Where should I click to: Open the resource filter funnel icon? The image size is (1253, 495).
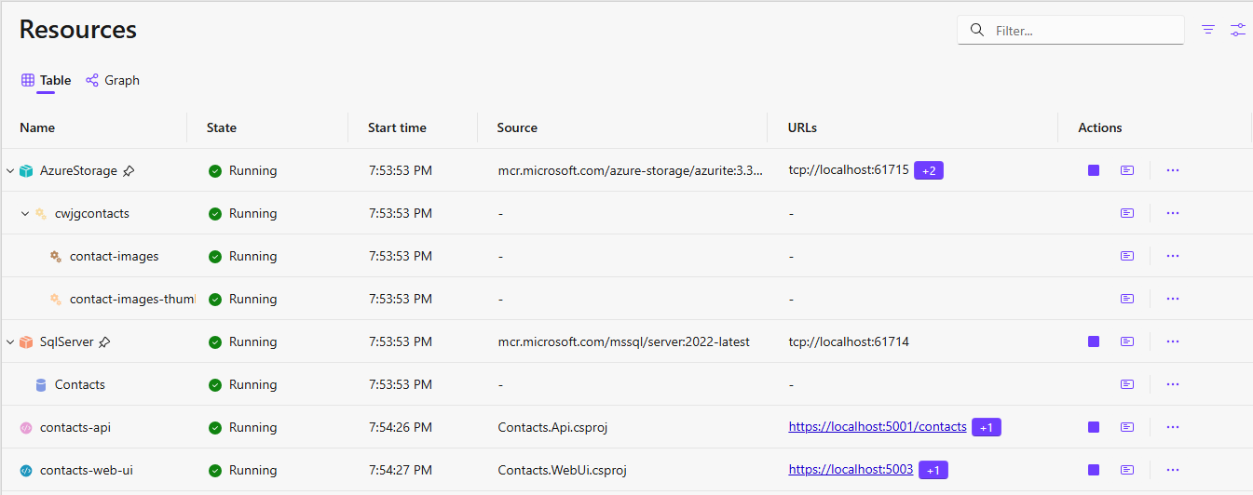pos(1208,30)
